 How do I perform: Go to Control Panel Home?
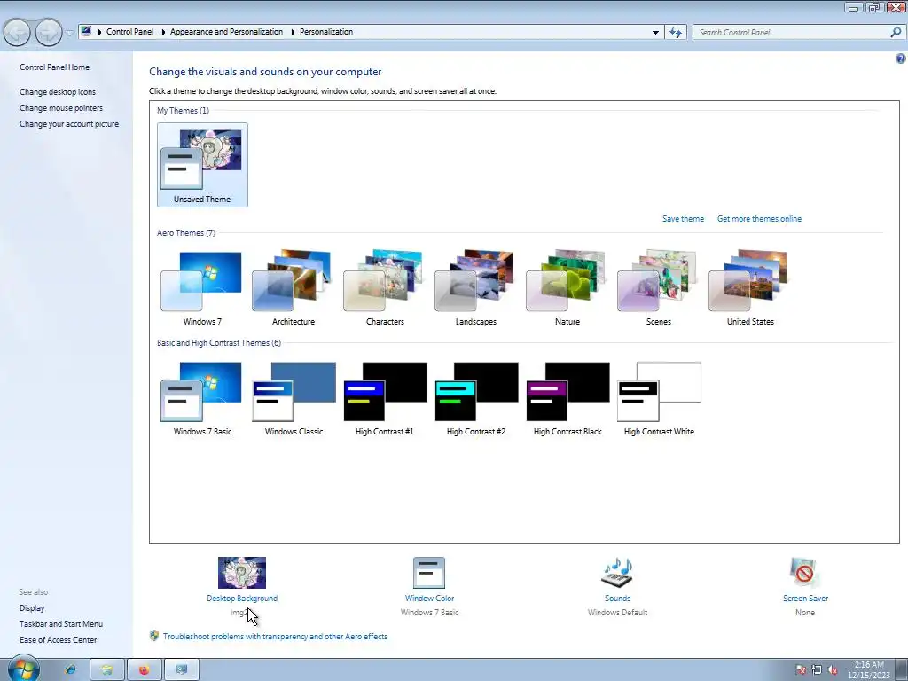(x=54, y=67)
